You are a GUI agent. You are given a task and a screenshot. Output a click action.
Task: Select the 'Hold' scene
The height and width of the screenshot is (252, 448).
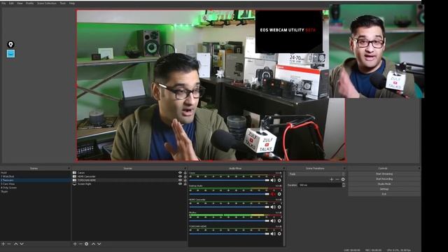coord(35,173)
